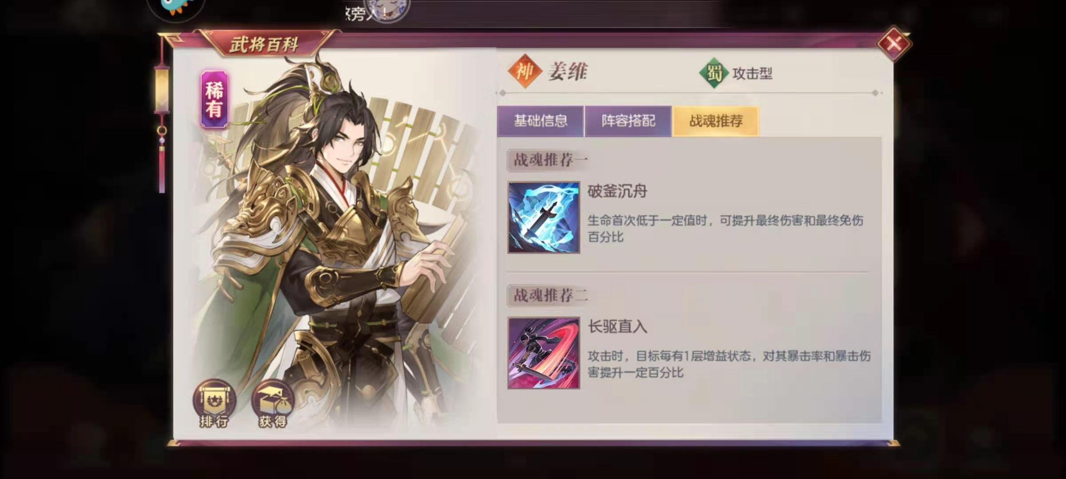Image resolution: width=1066 pixels, height=479 pixels.
Task: Click the green 蜀 faction badge
Action: click(714, 73)
